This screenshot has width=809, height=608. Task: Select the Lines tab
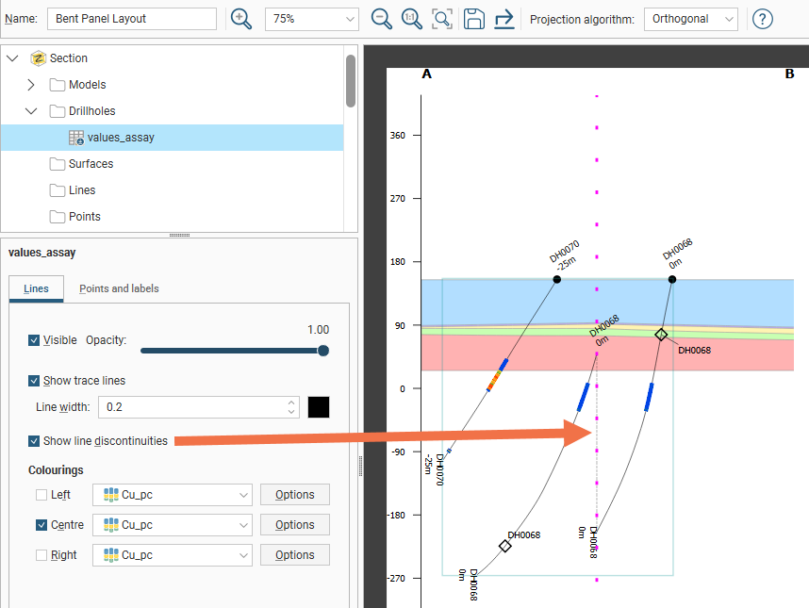(36, 288)
